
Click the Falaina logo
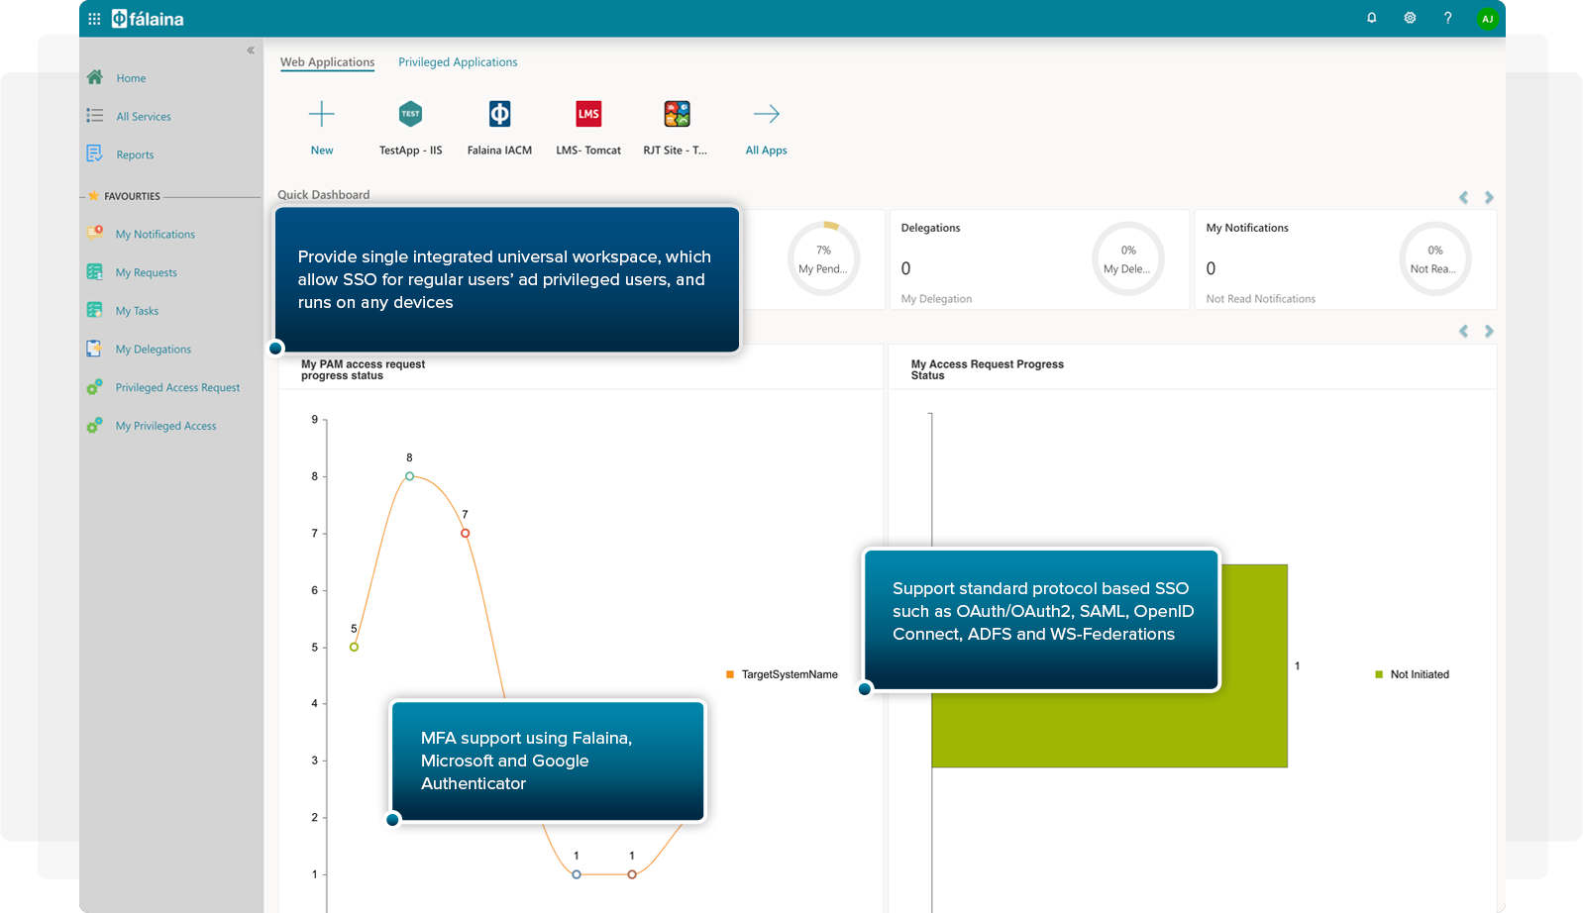[x=148, y=19]
